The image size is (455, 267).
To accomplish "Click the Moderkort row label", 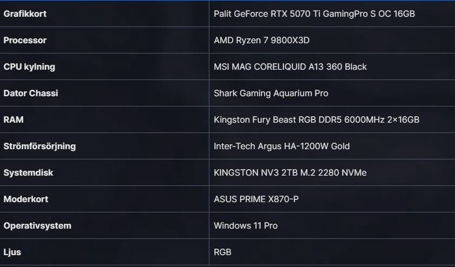I will click(26, 199).
